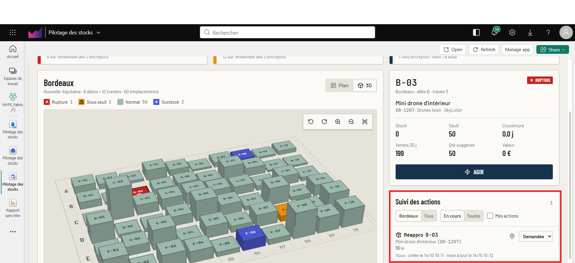Open the app launcher grid icon
Viewport: 575px width, 263px height.
tap(13, 33)
